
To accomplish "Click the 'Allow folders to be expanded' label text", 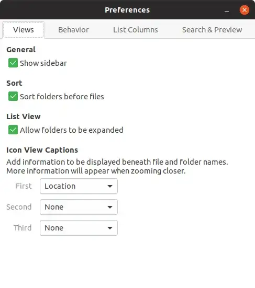I will pos(72,130).
